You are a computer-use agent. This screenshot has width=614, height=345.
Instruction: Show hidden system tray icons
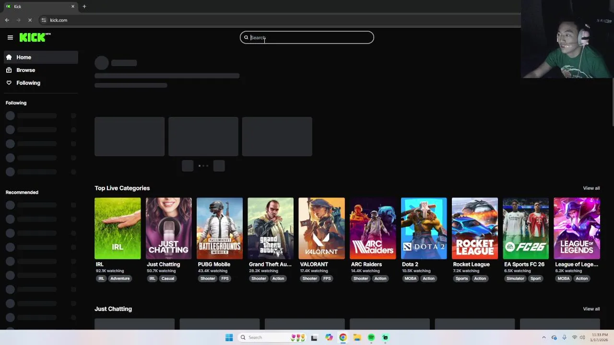[x=543, y=337]
